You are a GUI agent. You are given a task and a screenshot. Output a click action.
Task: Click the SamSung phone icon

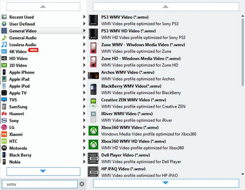[4, 107]
